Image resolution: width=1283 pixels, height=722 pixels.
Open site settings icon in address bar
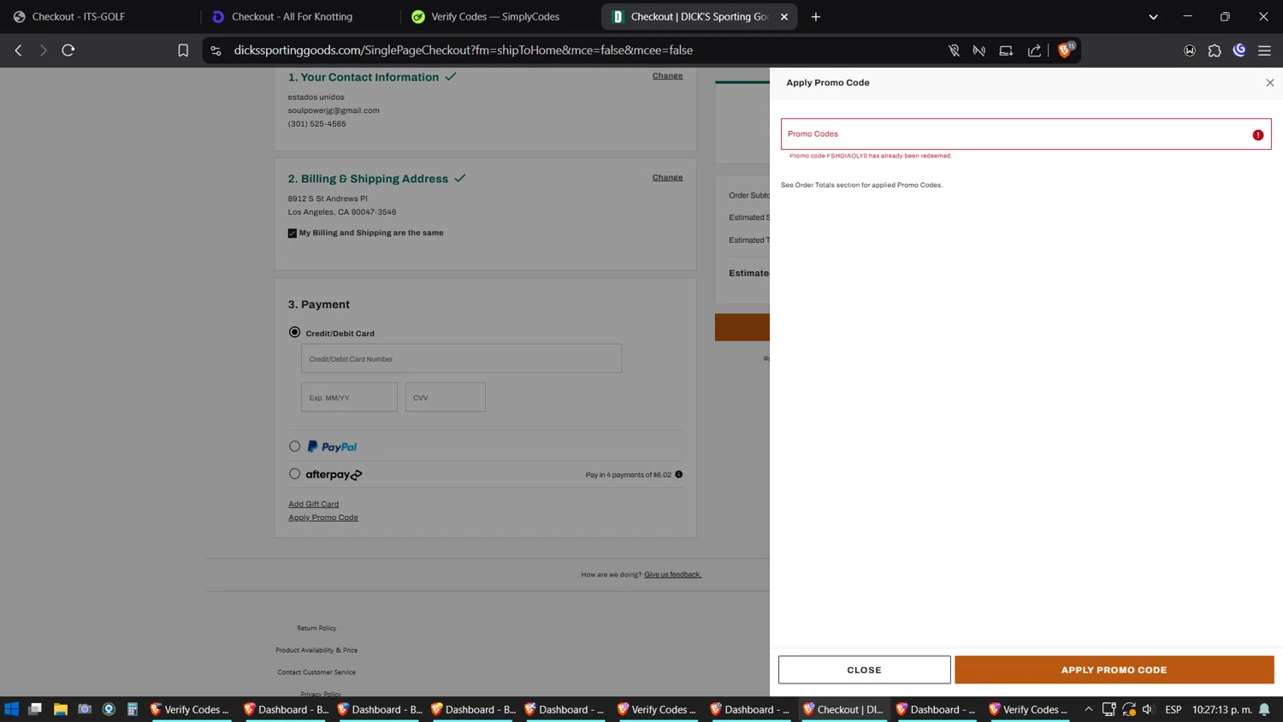tap(216, 50)
